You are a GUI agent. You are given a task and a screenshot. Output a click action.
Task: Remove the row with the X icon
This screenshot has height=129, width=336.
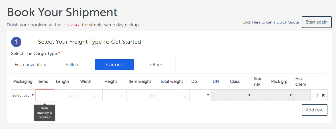point(323,95)
